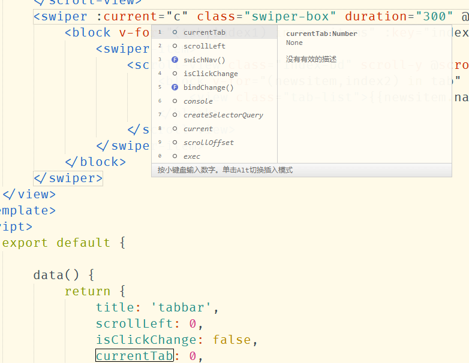Click the return statement line

click(95, 291)
